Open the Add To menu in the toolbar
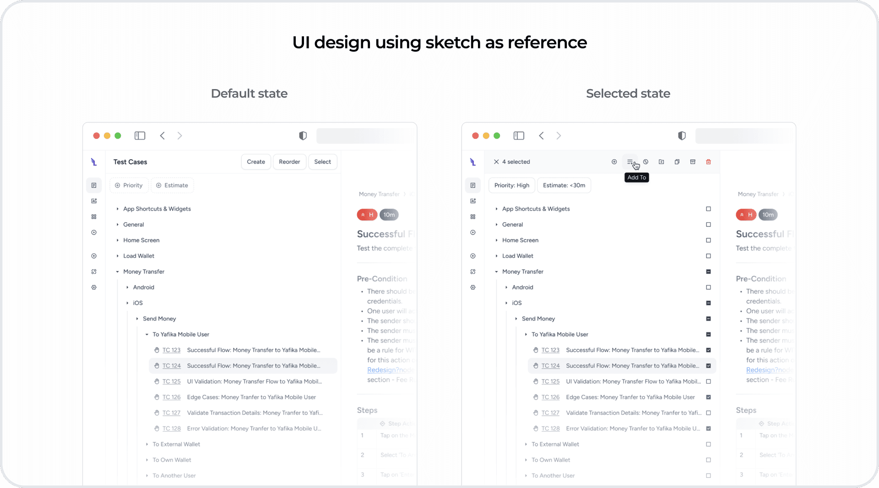Viewport: 879px width, 488px height. tap(630, 162)
